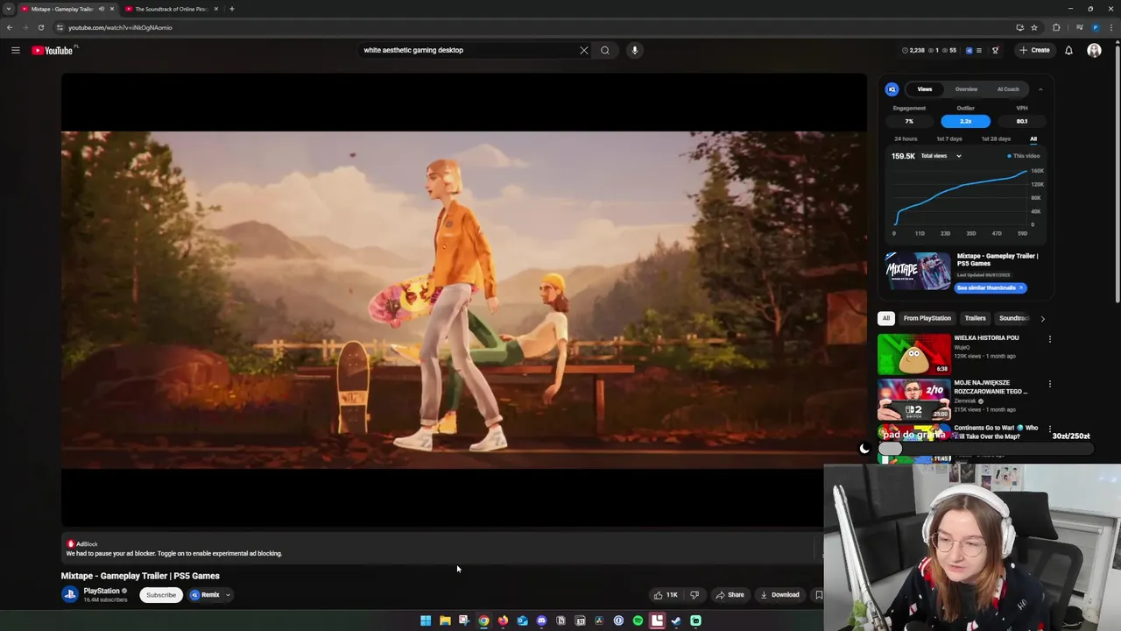Screen dimensions: 1121x631
Task: Reload the page
Action: click(41, 27)
